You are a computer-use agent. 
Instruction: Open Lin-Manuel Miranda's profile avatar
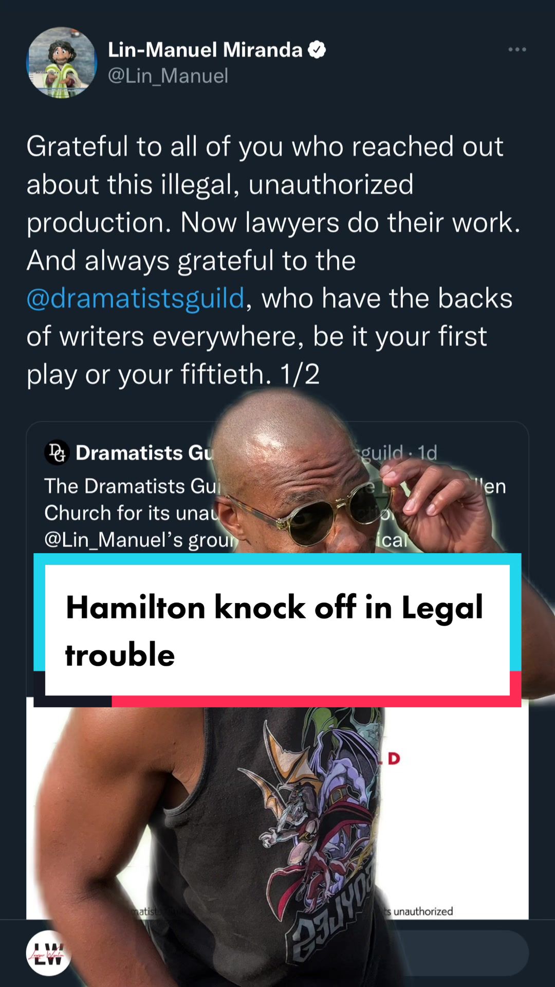tap(62, 63)
